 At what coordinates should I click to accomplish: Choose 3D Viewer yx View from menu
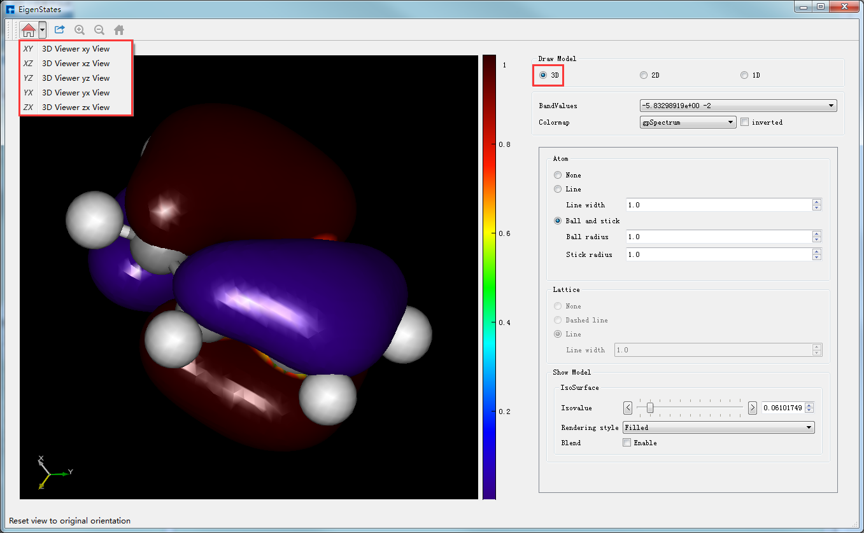76,93
